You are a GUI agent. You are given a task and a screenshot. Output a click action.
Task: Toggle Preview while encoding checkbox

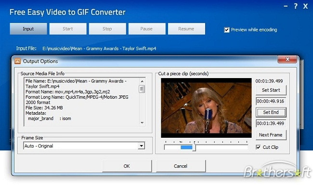(x=227, y=30)
